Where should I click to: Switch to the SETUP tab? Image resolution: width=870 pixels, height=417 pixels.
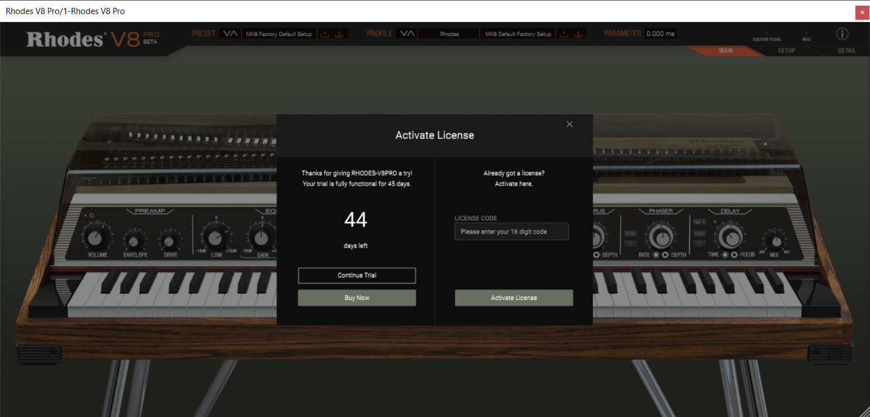click(x=786, y=51)
